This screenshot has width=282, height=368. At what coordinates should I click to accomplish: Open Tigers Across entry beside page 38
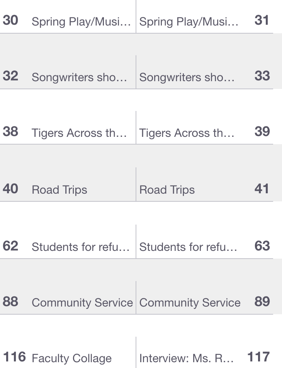tap(79, 133)
